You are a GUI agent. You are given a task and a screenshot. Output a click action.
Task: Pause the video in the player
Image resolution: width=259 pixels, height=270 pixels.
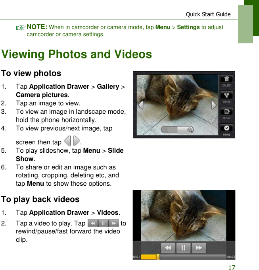[x=183, y=248]
